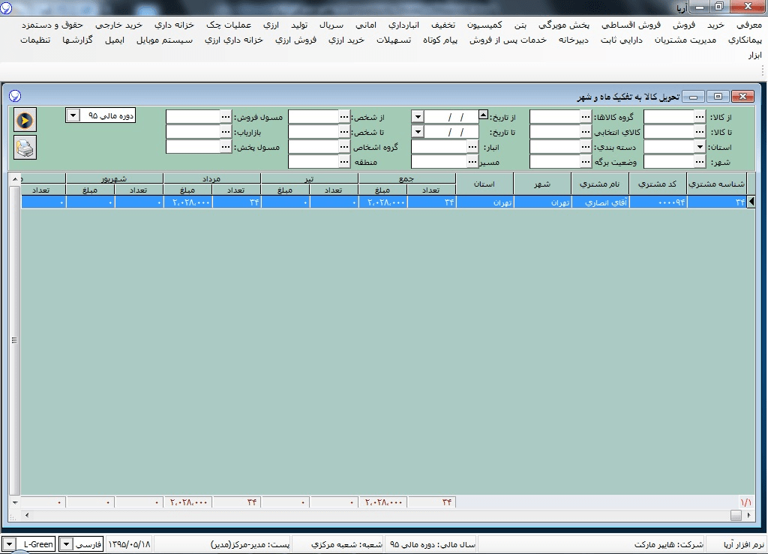Viewport: 768px width, 554px height.
Task: Expand the دوره مالی ۹۵ fiscal period dropdown
Action: click(73, 115)
